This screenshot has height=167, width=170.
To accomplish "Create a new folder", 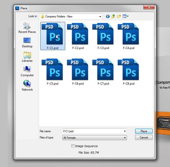I will [119, 16].
